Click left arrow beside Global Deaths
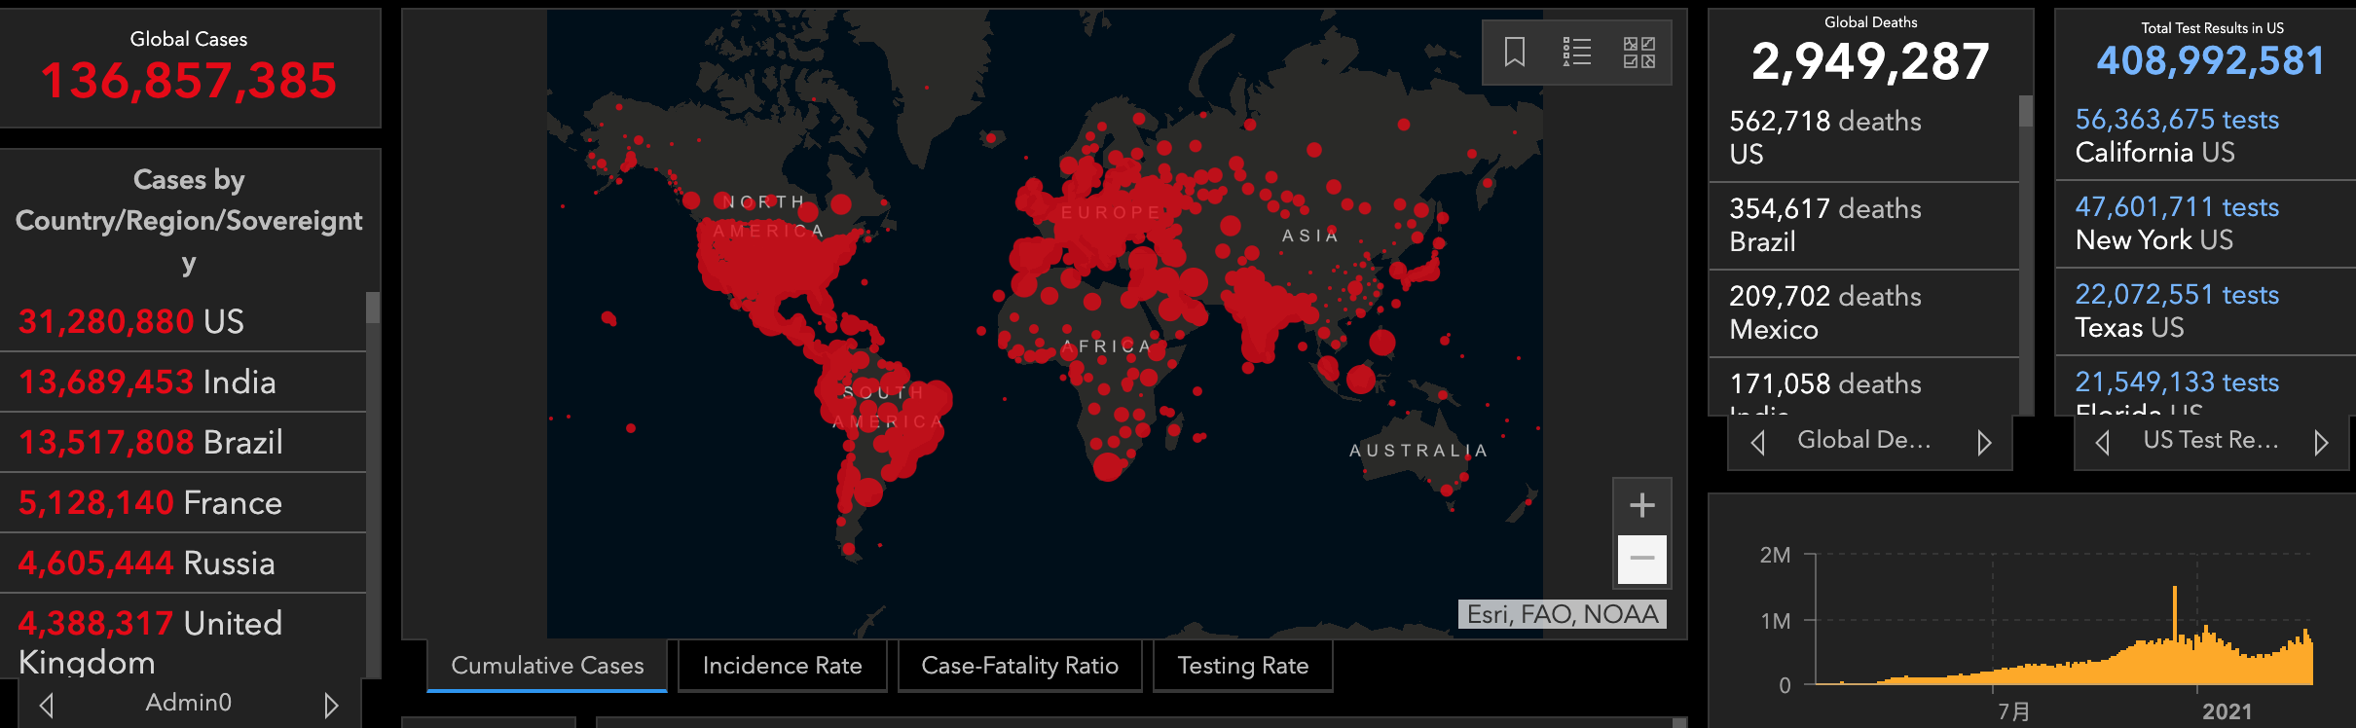The width and height of the screenshot is (2356, 728). click(x=1757, y=443)
